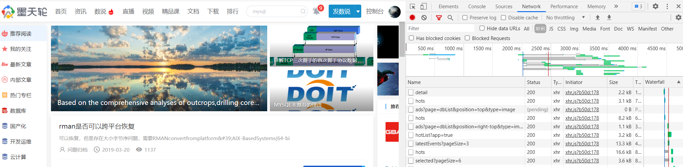This screenshot has height=167, width=683.
Task: Focus the network Filter input field
Action: pyautogui.click(x=440, y=29)
